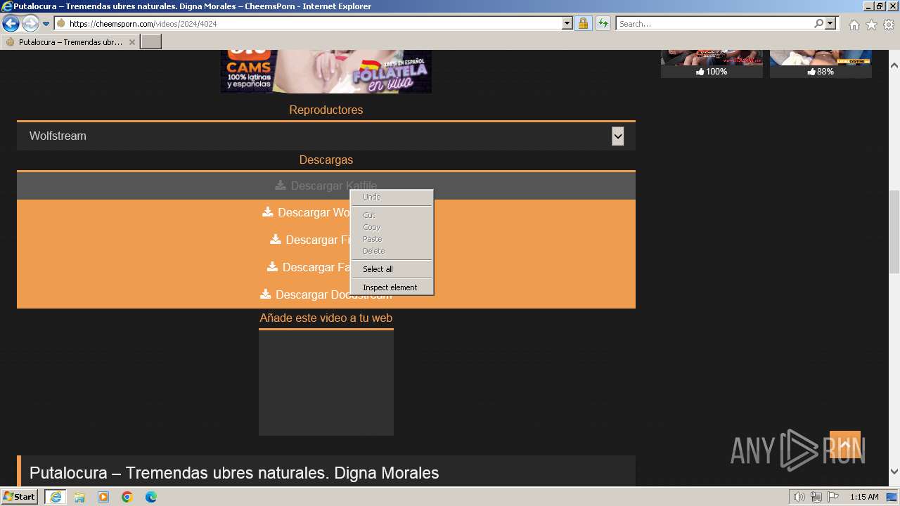The width and height of the screenshot is (900, 506).
Task: Launch Google Chrome from taskbar
Action: (127, 497)
